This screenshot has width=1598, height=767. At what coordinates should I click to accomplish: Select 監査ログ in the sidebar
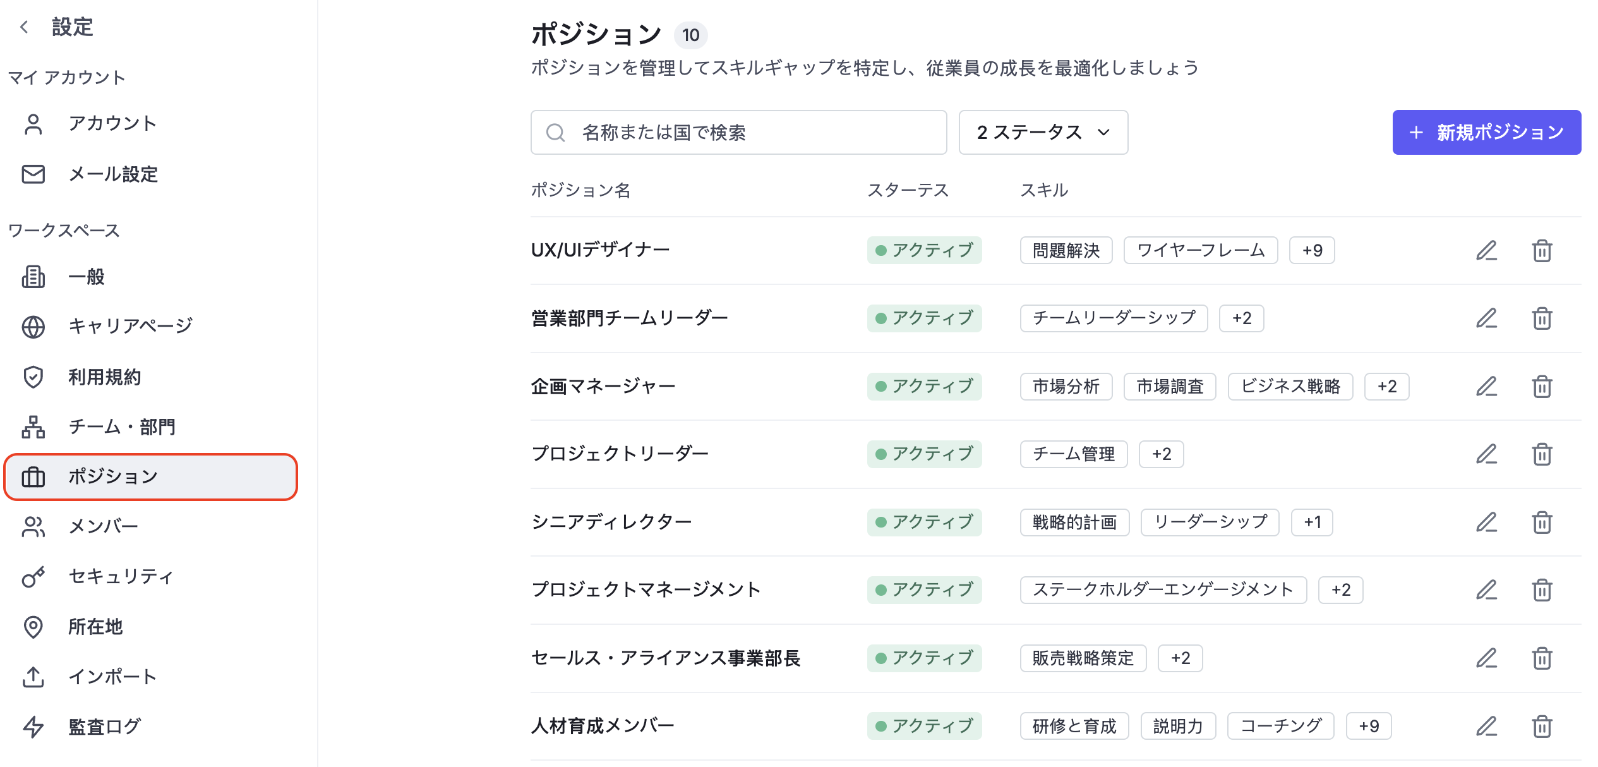click(104, 727)
